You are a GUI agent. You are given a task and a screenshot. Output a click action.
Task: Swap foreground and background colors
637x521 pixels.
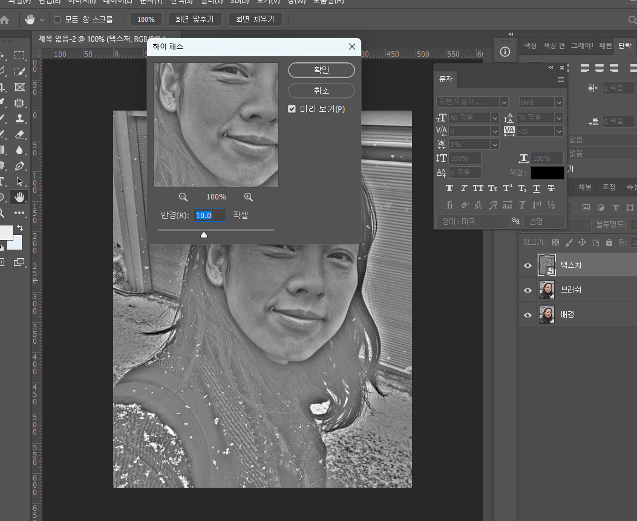tap(20, 228)
